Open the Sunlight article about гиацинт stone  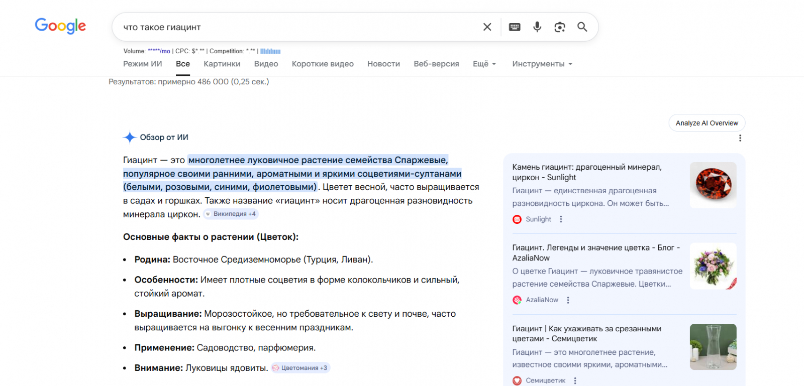coord(586,172)
